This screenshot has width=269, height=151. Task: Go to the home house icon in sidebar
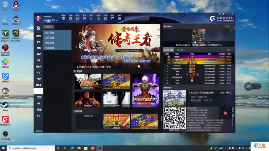pos(38,28)
